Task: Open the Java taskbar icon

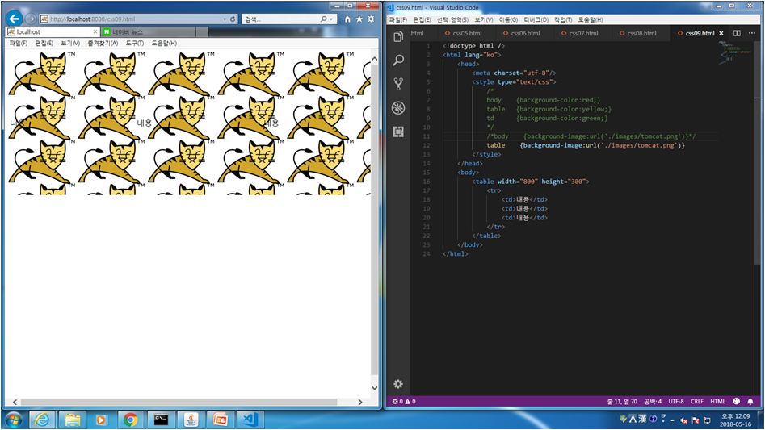Action: pyautogui.click(x=191, y=420)
